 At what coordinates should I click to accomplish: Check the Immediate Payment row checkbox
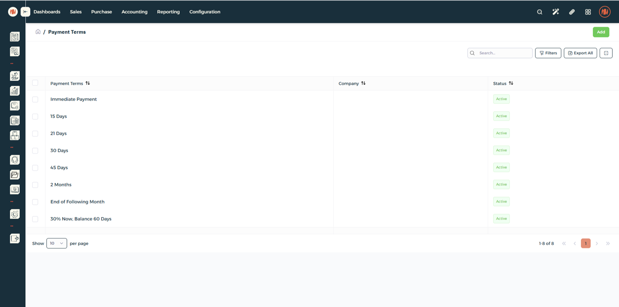point(35,99)
